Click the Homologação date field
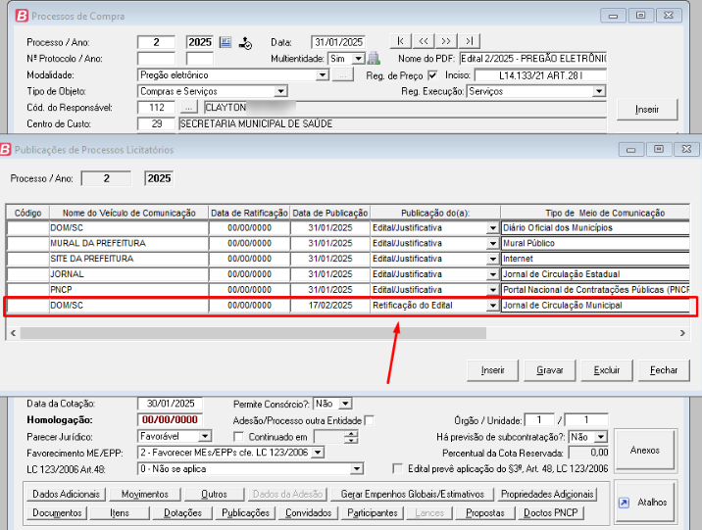 [170, 420]
